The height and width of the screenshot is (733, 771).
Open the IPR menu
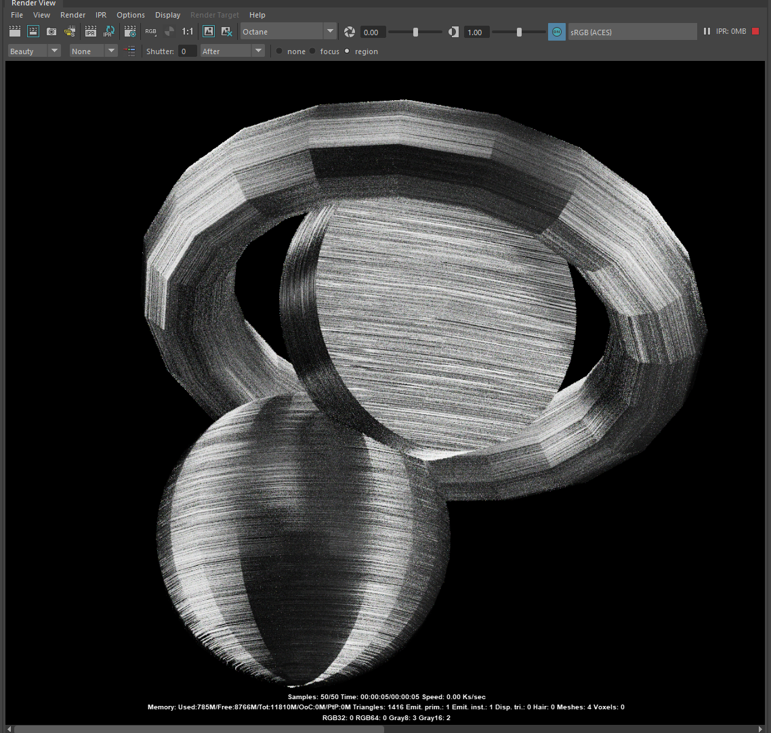(101, 15)
